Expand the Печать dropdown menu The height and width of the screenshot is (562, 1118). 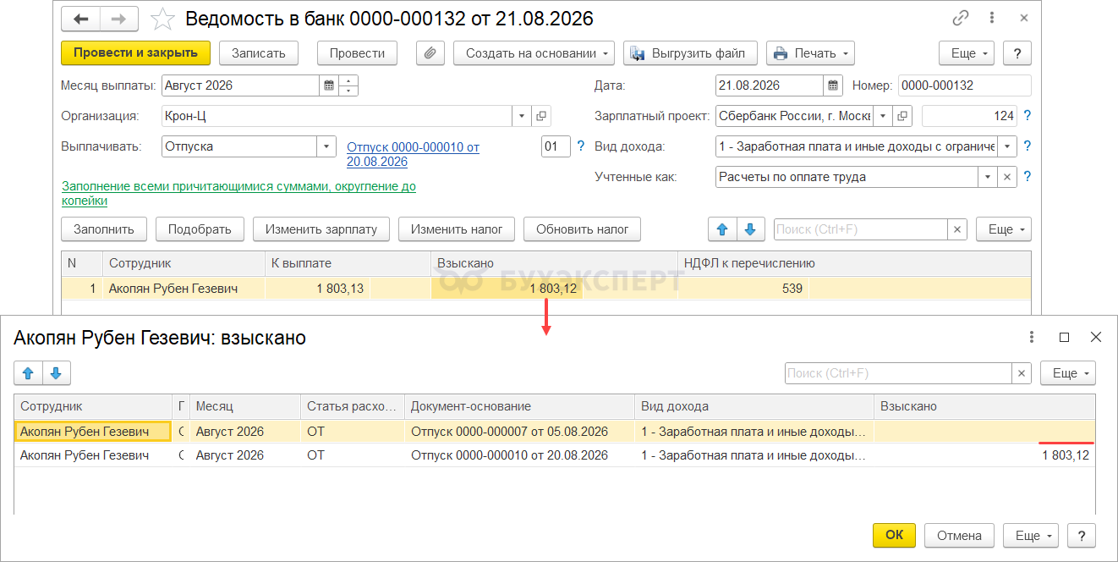point(810,52)
